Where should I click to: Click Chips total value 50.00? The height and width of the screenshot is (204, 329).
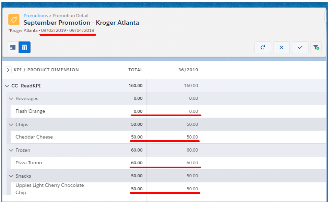[137, 124]
